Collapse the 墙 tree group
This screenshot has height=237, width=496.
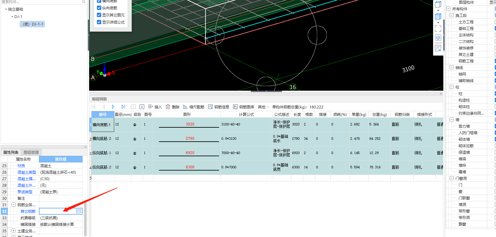click(x=451, y=120)
